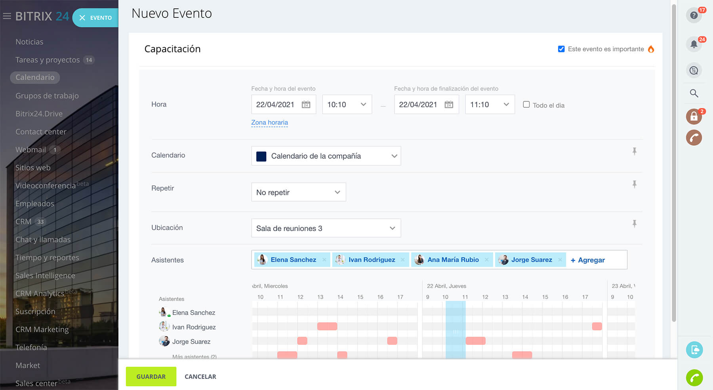This screenshot has width=713, height=390.
Task: Open the chat messages icon
Action: pos(694,70)
